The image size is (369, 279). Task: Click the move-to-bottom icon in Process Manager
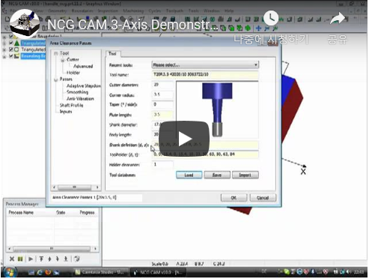point(66,259)
